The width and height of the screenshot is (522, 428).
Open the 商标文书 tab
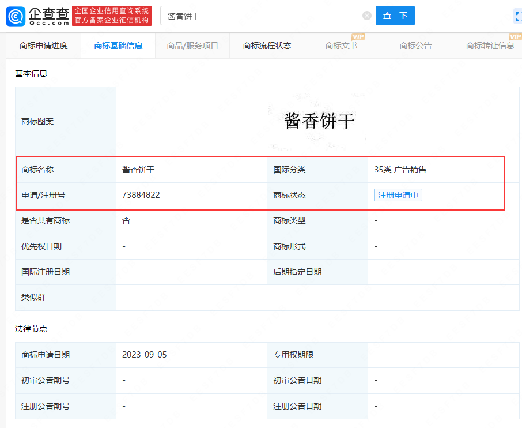tap(341, 46)
